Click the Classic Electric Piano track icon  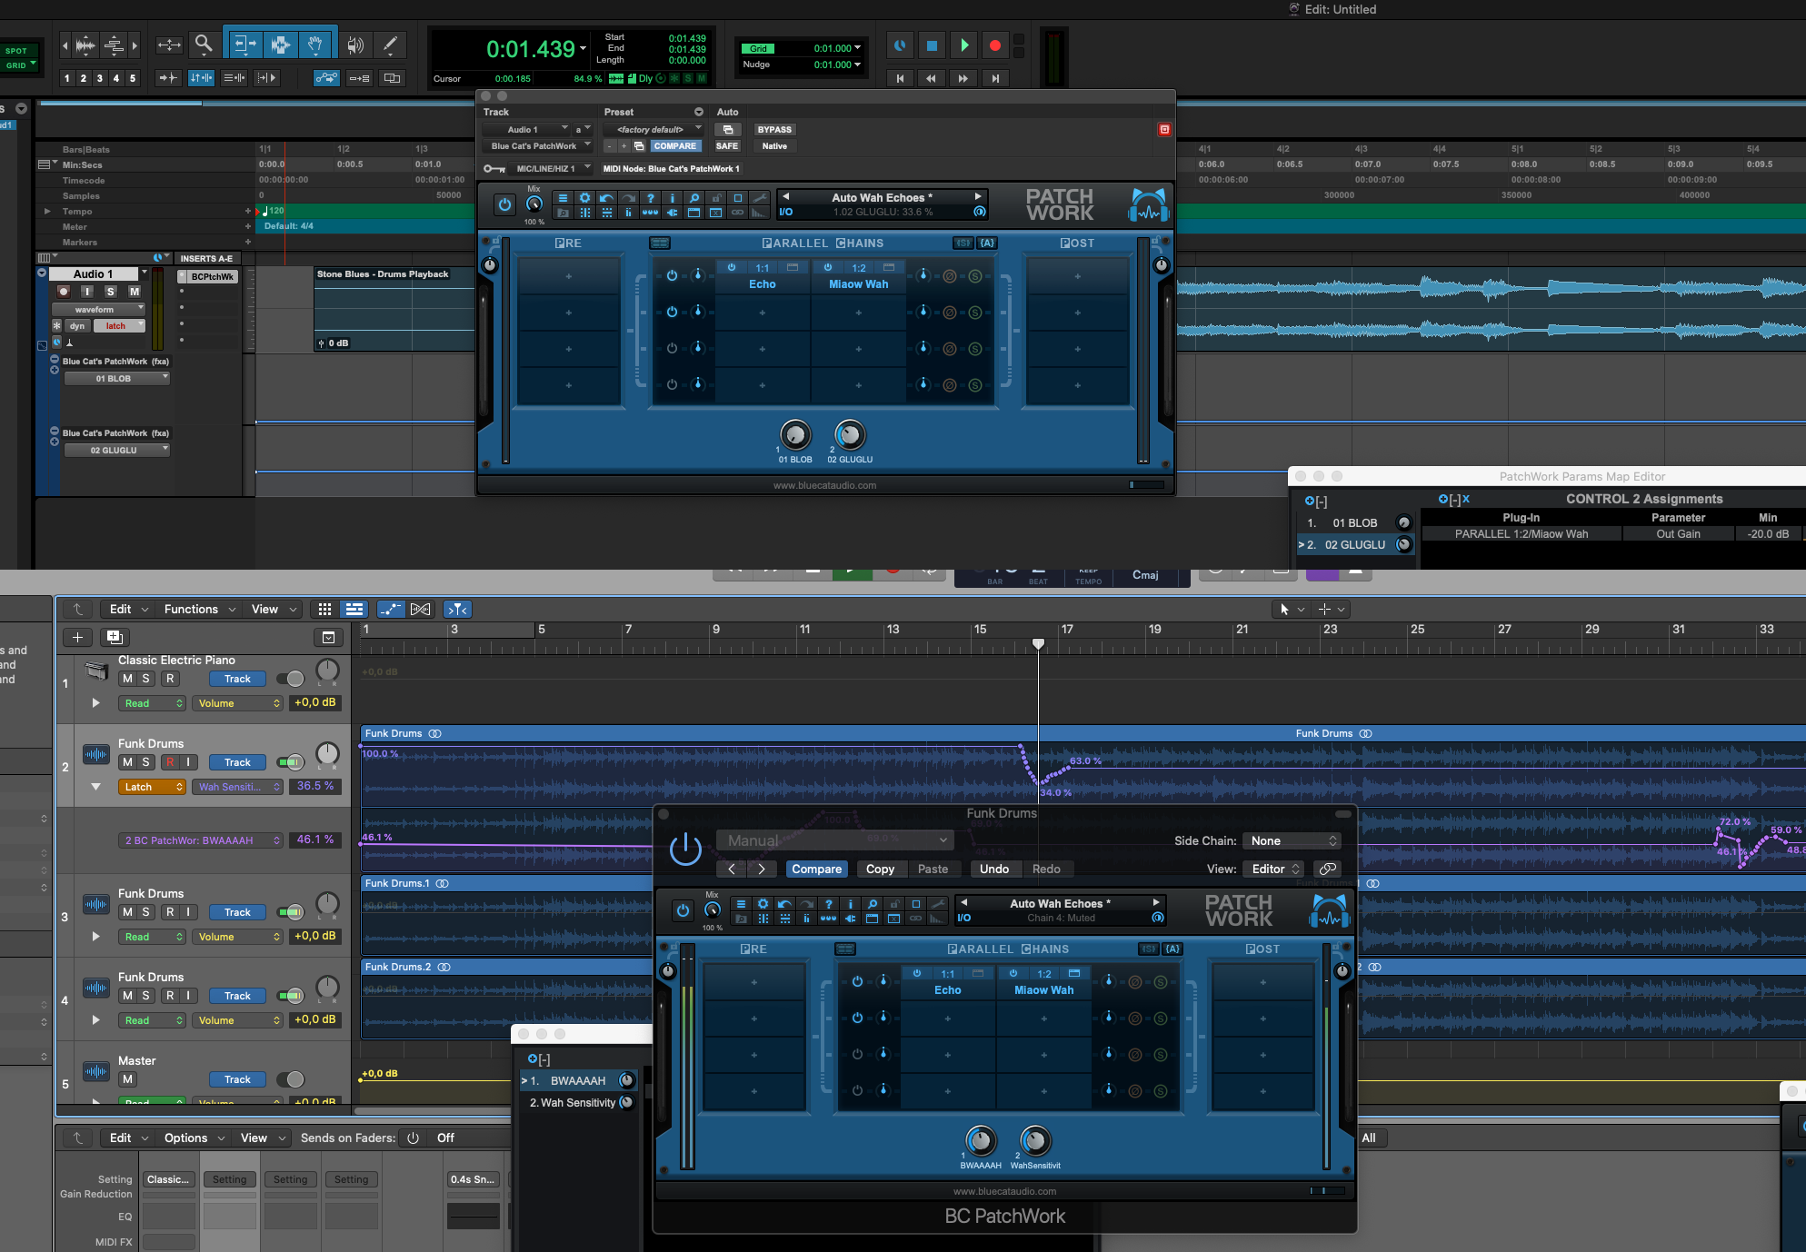[x=96, y=671]
